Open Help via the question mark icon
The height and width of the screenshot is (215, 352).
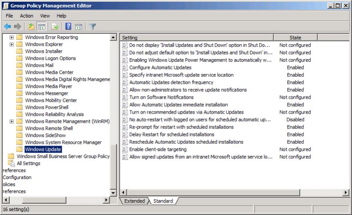[68, 26]
